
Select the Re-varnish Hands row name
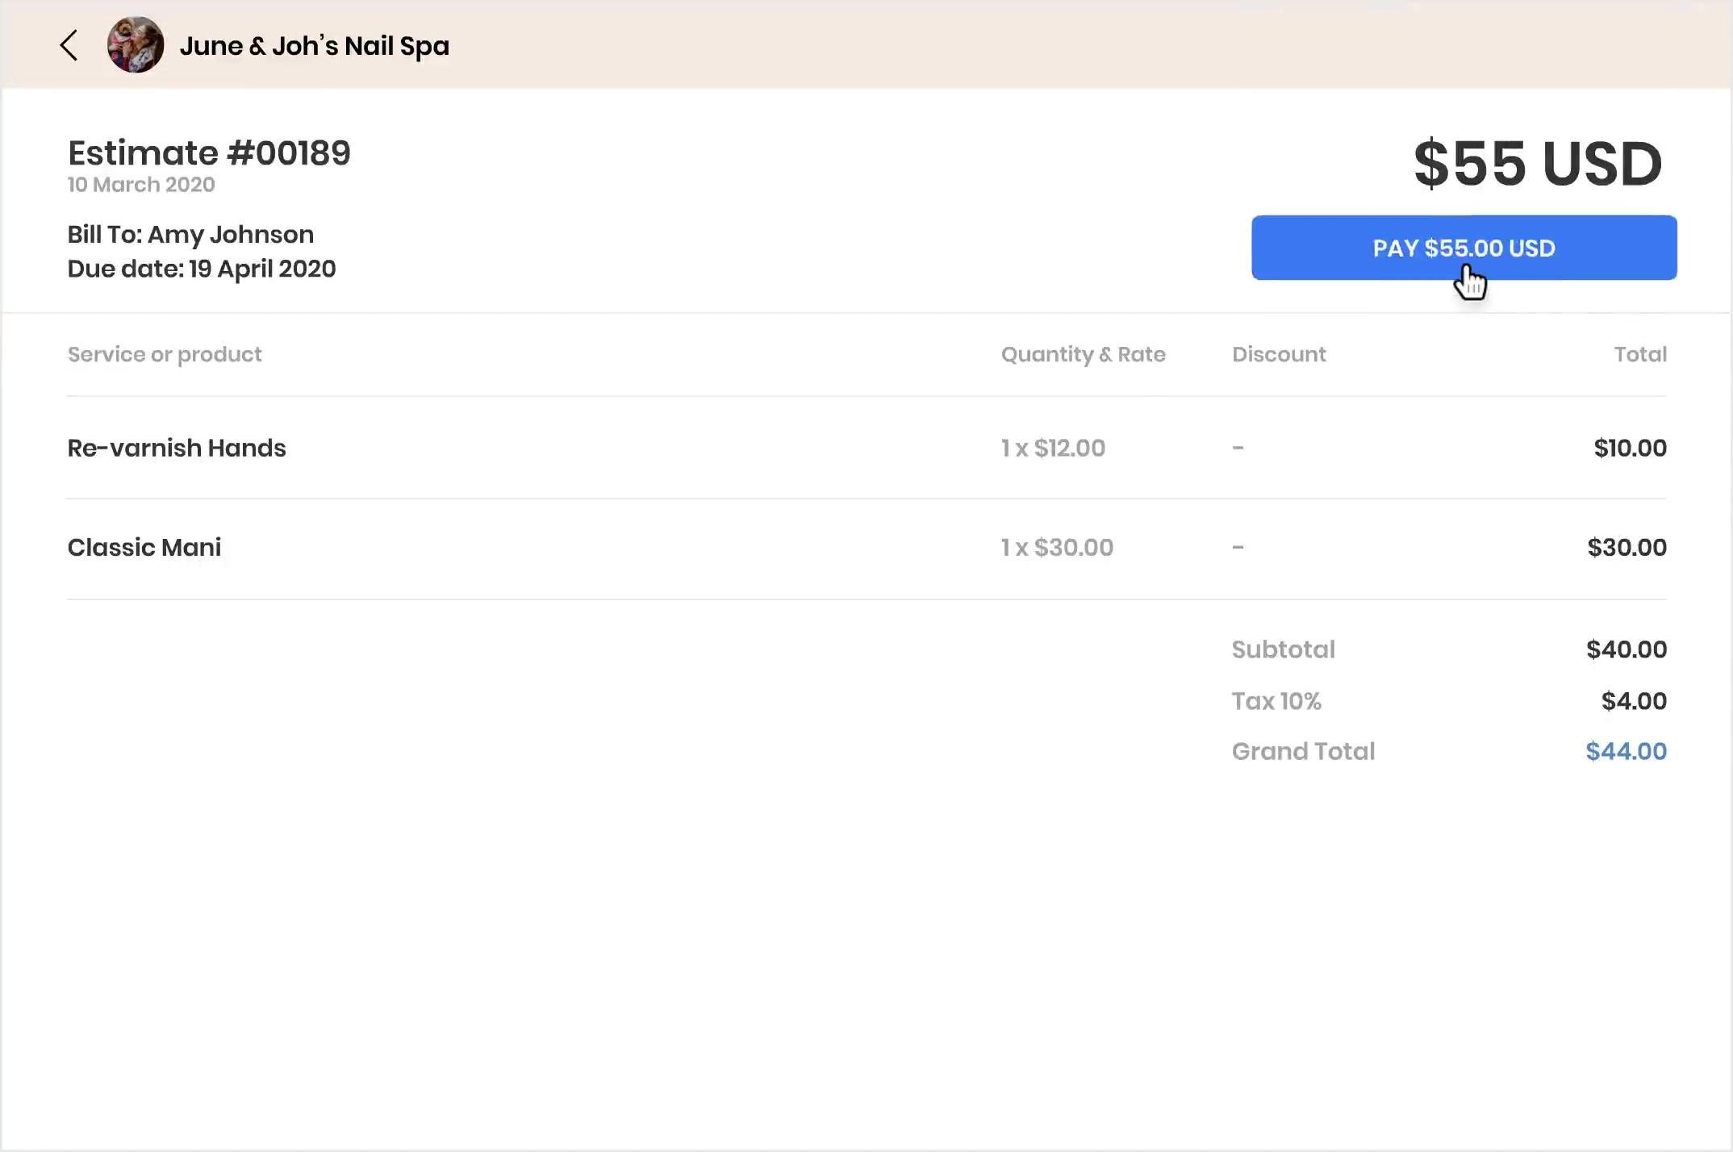pyautogui.click(x=177, y=448)
